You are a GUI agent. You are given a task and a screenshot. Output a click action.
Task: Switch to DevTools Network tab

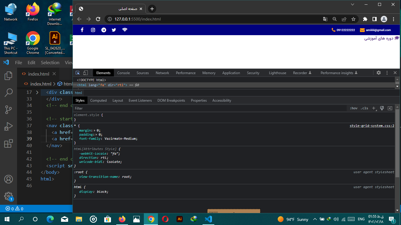coord(162,73)
